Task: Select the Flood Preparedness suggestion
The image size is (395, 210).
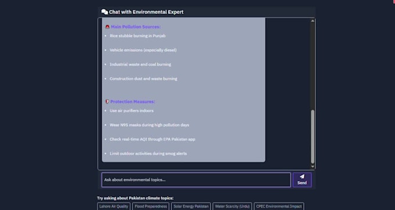Action: coord(150,207)
